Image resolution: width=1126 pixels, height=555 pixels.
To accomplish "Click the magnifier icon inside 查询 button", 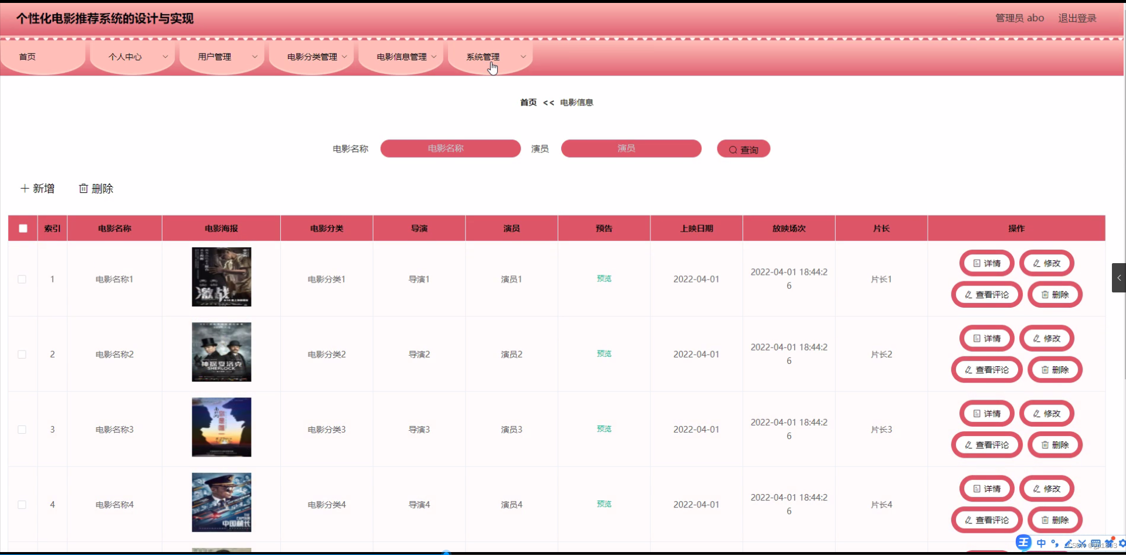I will pyautogui.click(x=732, y=149).
